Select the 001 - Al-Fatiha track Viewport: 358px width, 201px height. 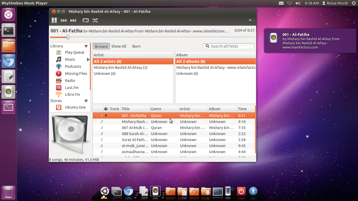(x=173, y=116)
